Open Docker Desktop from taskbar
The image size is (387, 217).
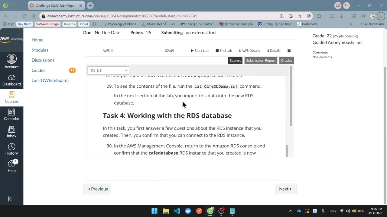(x=188, y=211)
